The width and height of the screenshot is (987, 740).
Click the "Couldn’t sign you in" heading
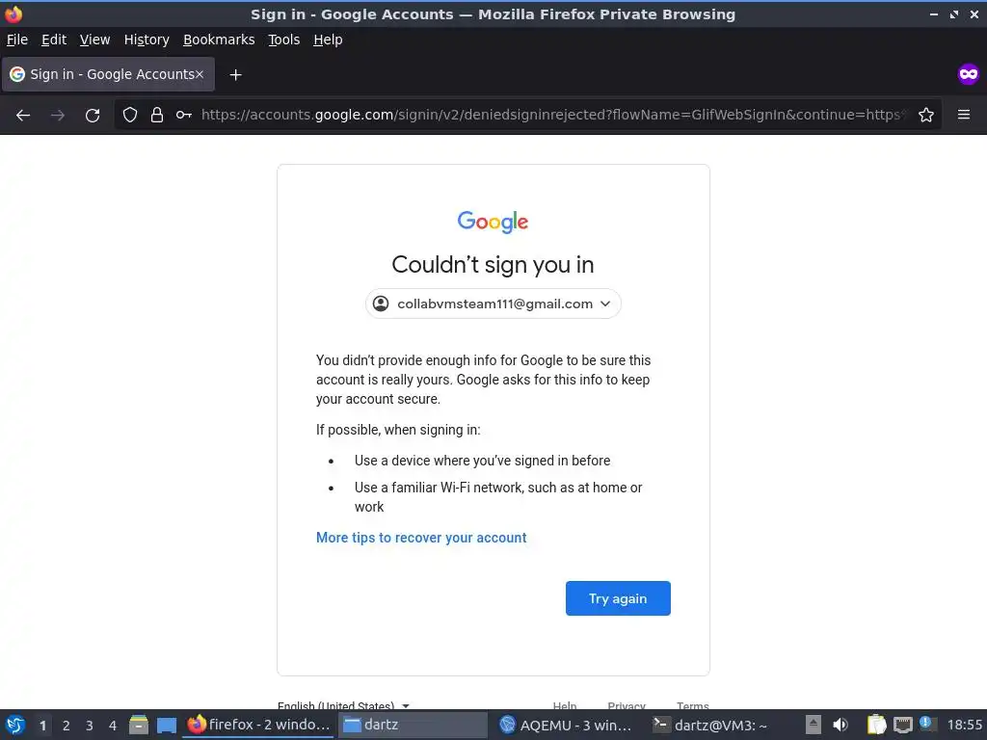pyautogui.click(x=493, y=265)
